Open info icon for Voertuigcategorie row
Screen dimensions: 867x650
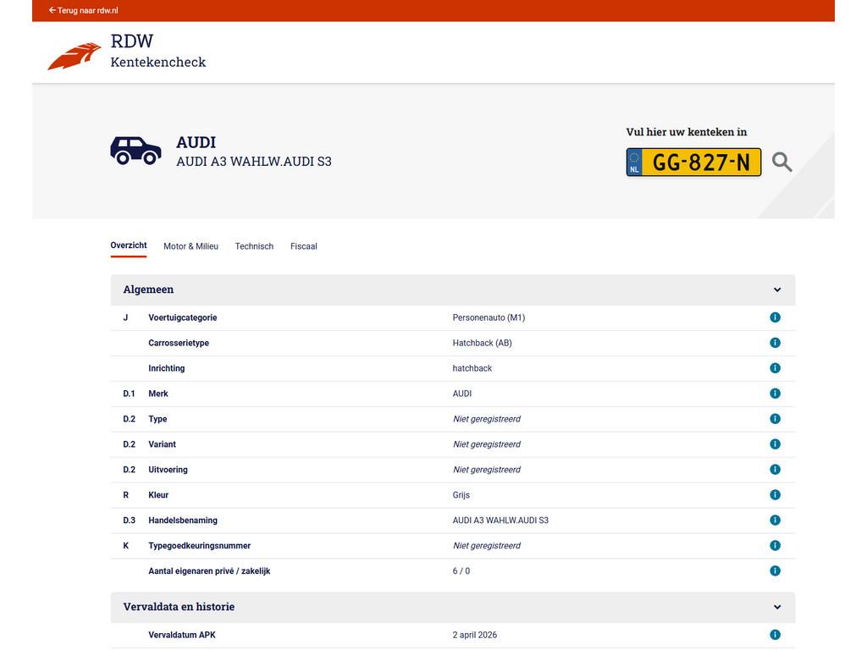pos(775,317)
